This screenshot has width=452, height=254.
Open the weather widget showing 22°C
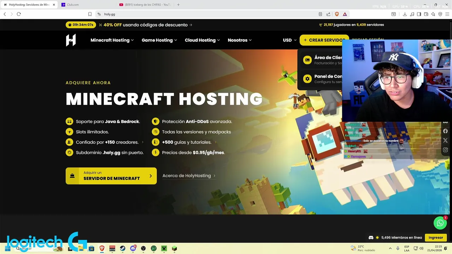[363, 248]
